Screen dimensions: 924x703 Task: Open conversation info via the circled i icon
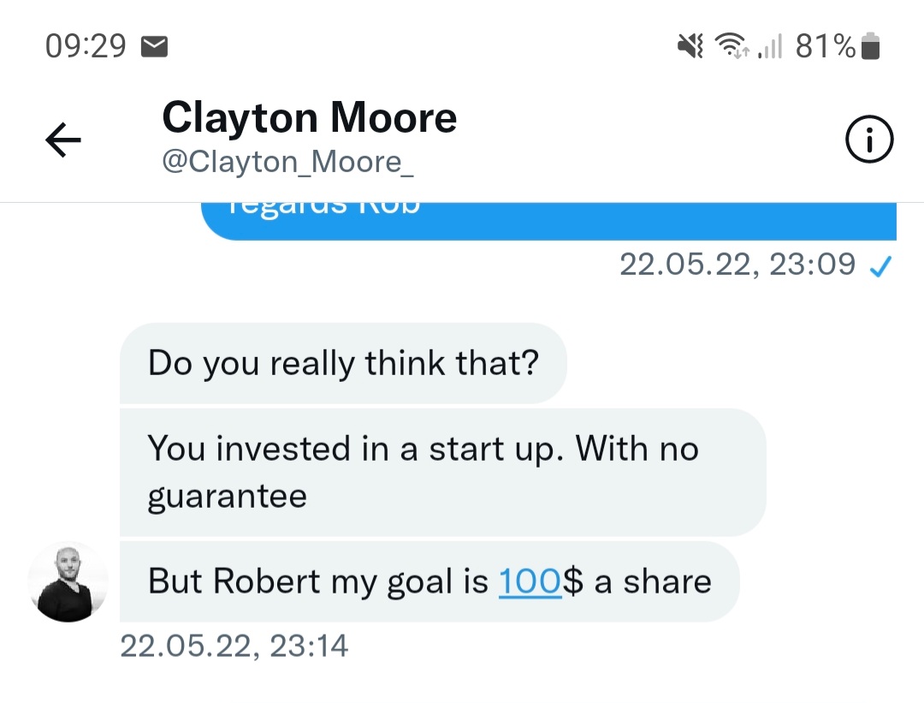(x=869, y=140)
